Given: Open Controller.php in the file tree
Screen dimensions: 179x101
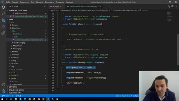Looking at the screenshot, I should pos(20,43).
